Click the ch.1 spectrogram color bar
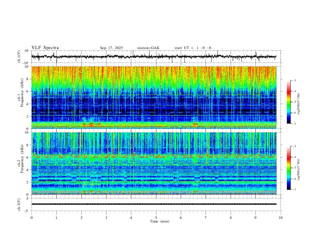 pyautogui.click(x=288, y=102)
